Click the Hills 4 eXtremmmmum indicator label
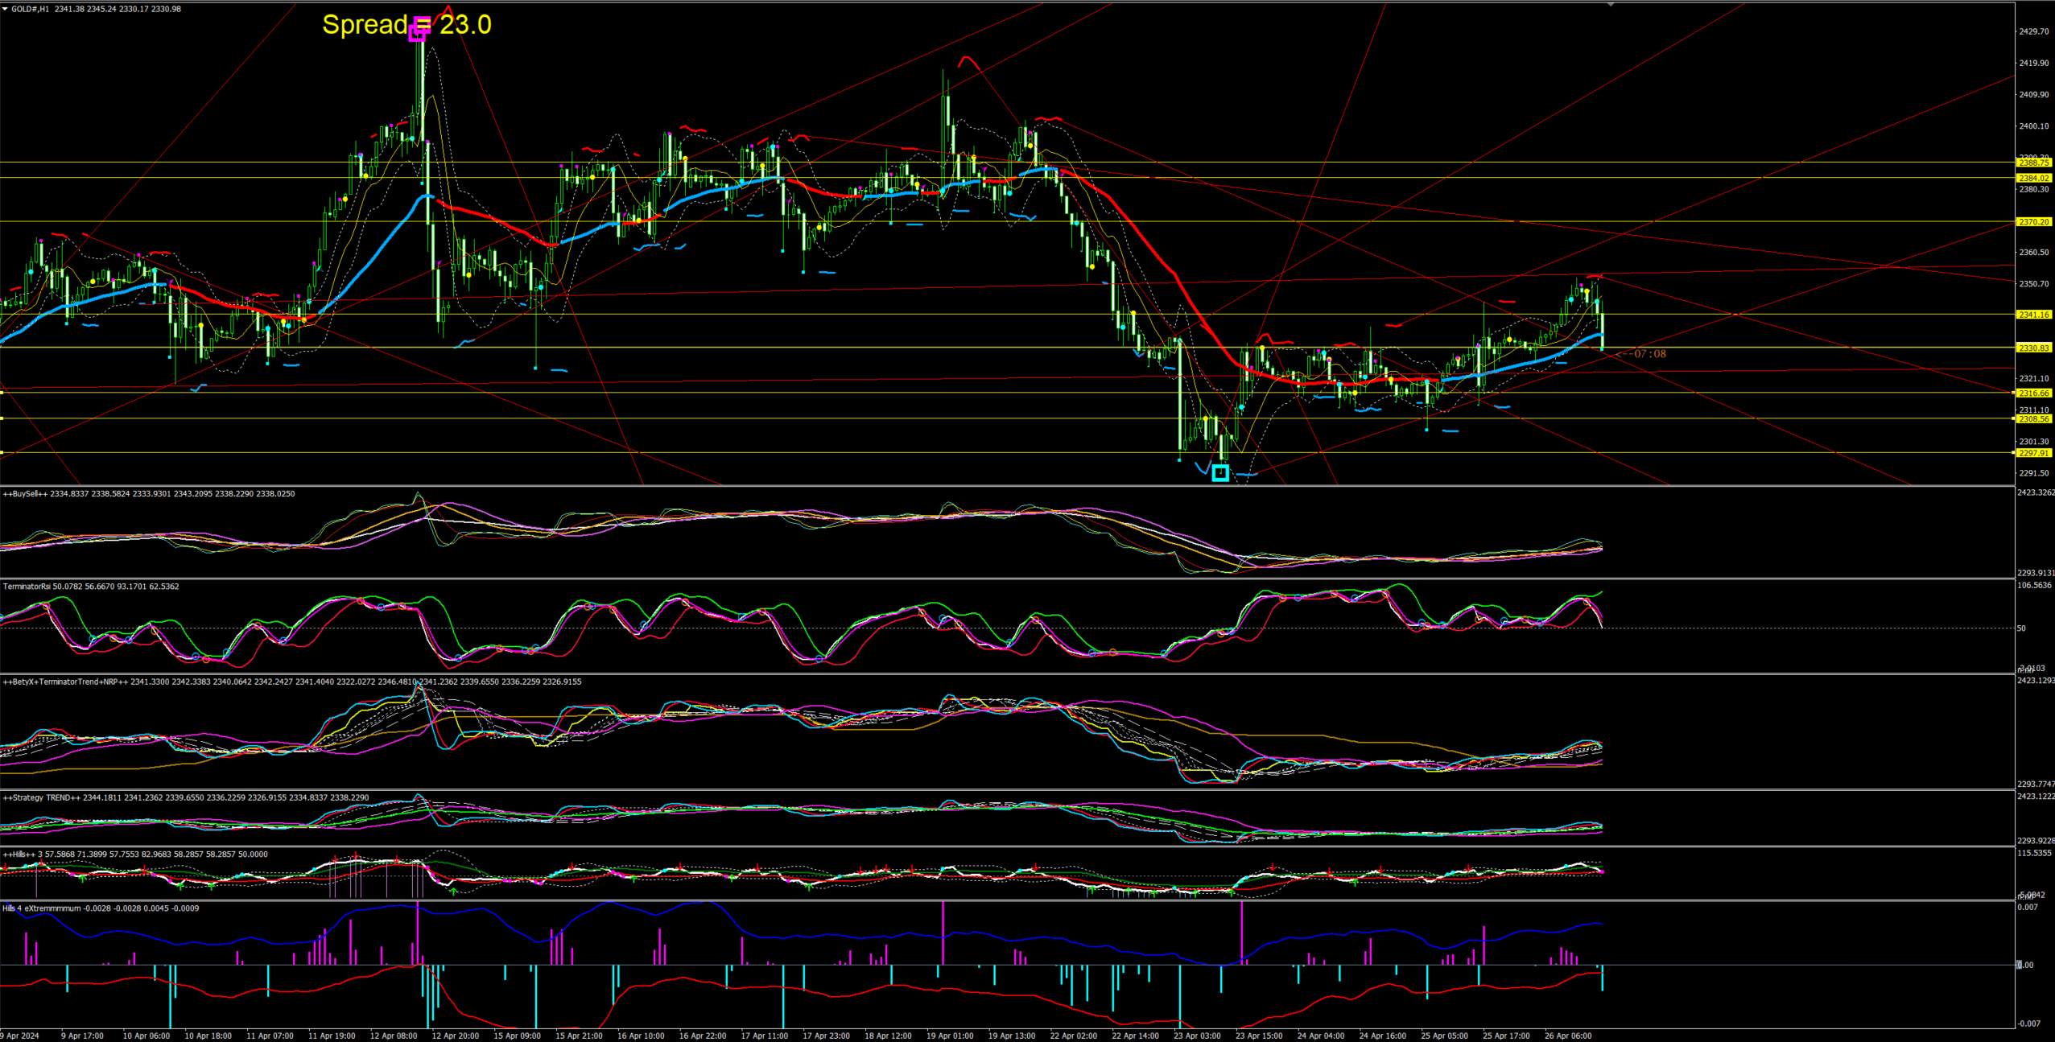Screen dimensions: 2055x1042 click(x=42, y=908)
